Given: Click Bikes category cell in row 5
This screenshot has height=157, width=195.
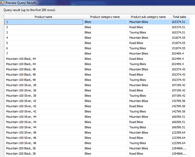Looking at the screenshot, I should (x=105, y=43).
